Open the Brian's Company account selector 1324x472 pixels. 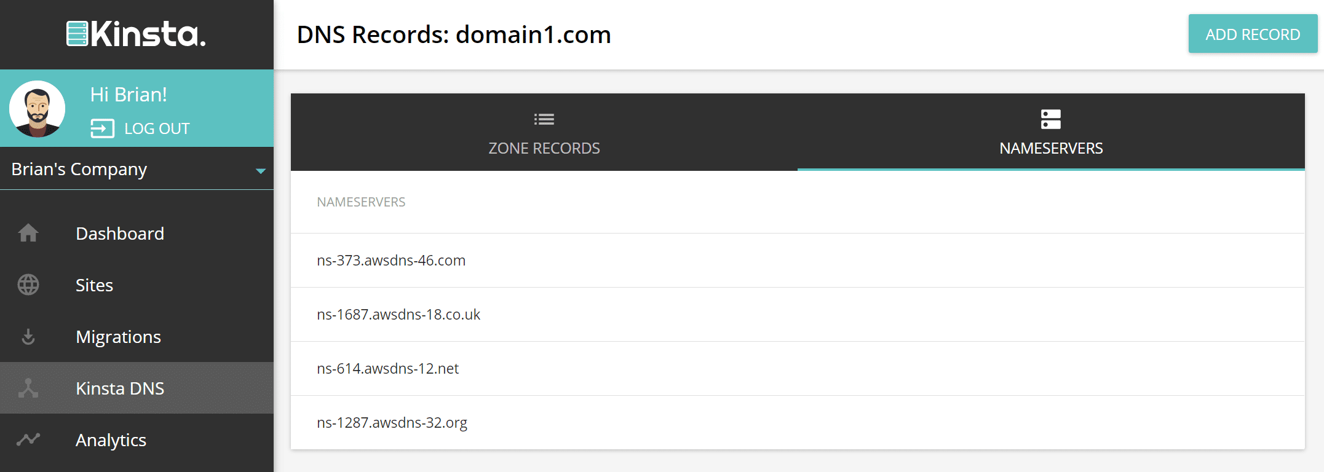tap(137, 169)
